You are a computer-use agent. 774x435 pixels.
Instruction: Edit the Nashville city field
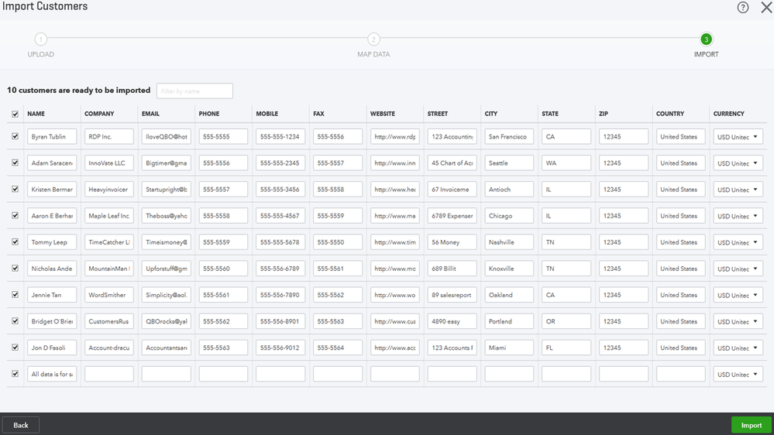[509, 242]
